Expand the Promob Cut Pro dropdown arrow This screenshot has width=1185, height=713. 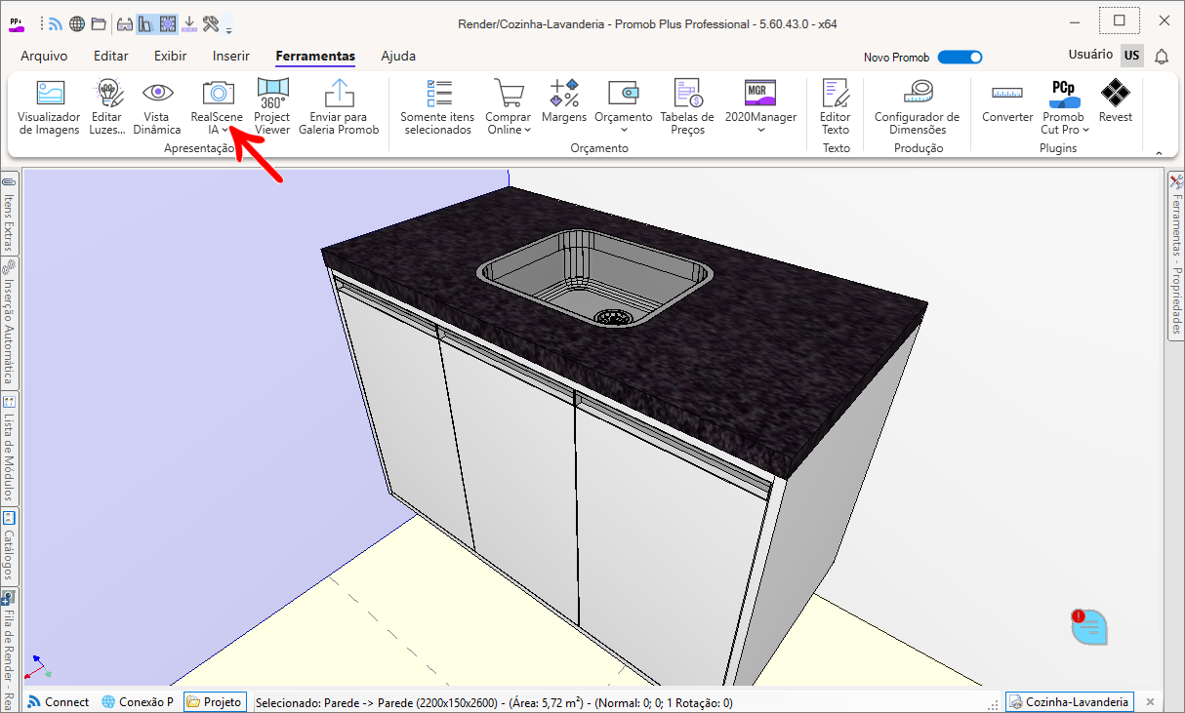pos(1085,130)
